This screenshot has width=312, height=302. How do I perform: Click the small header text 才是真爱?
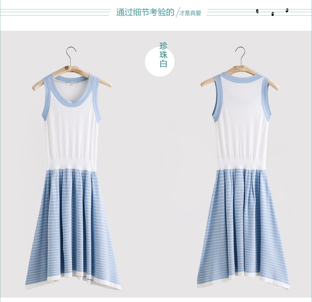coord(190,13)
